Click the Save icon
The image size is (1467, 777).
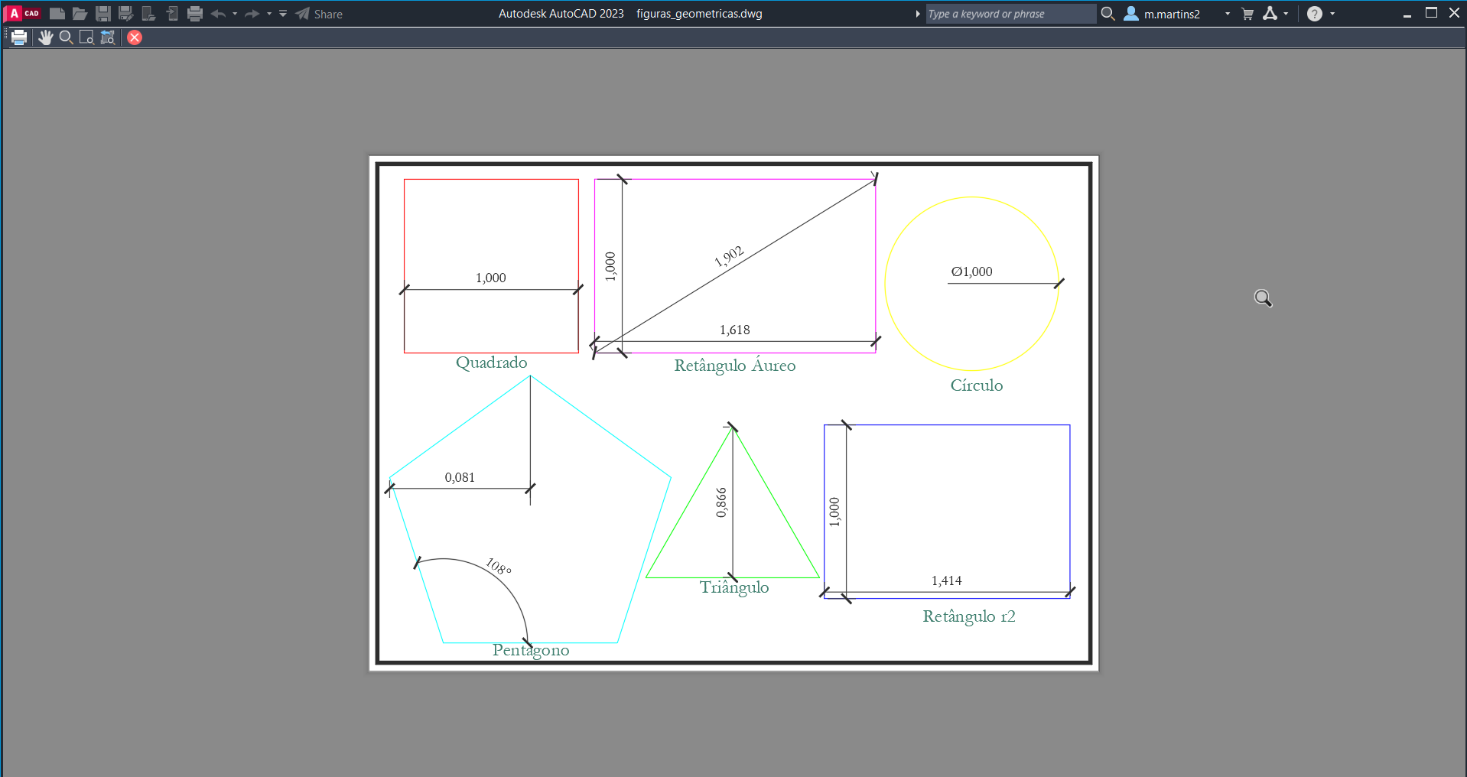click(102, 14)
